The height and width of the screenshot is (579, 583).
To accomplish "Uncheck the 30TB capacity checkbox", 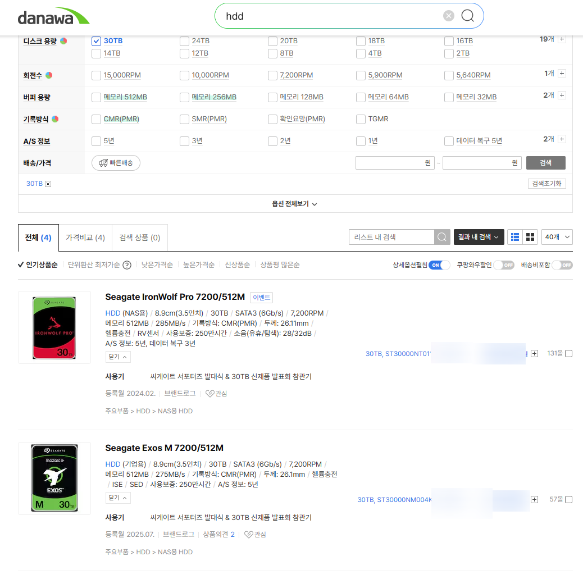I will [x=96, y=41].
